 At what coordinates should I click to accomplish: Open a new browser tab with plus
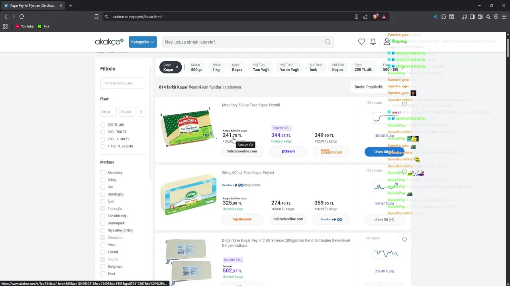71,6
